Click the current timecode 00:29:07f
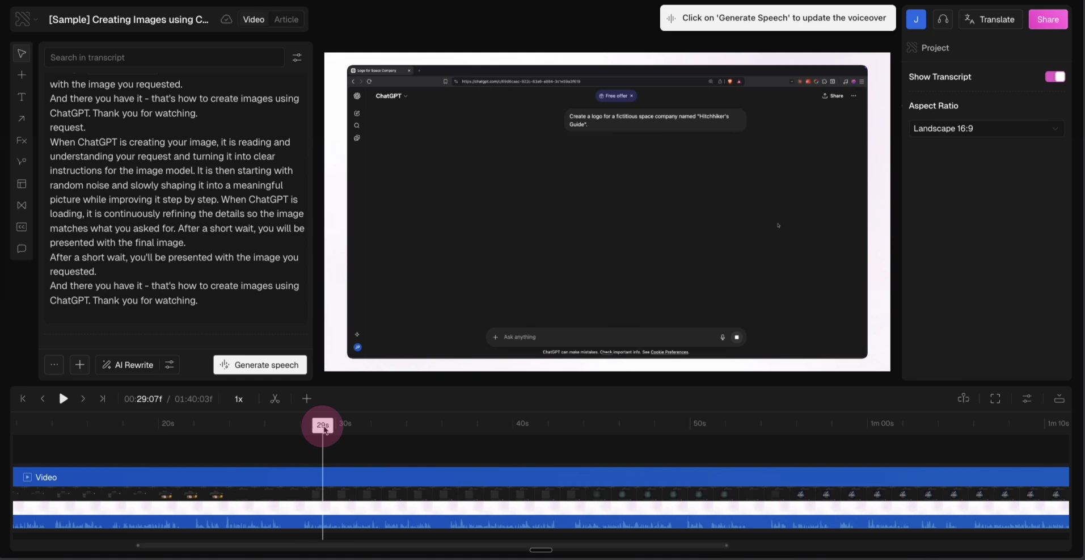1085x560 pixels. (x=143, y=399)
